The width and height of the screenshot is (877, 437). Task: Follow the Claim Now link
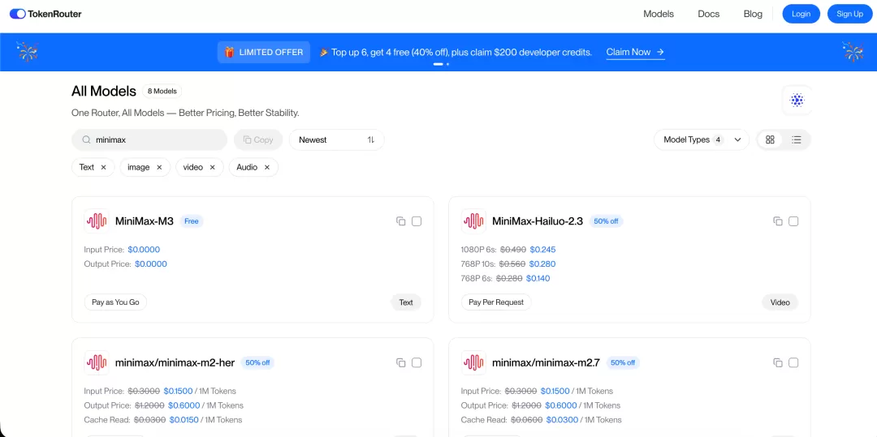click(x=635, y=52)
